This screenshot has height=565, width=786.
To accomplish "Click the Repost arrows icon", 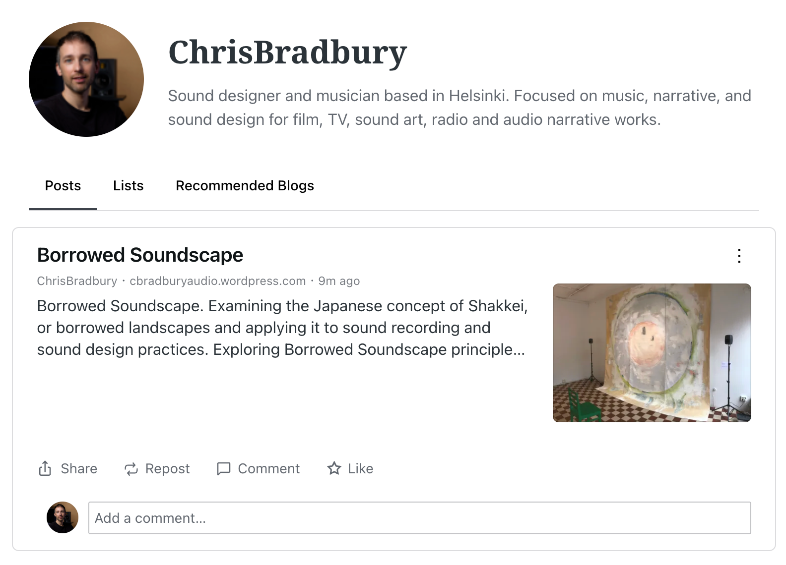I will pos(131,469).
